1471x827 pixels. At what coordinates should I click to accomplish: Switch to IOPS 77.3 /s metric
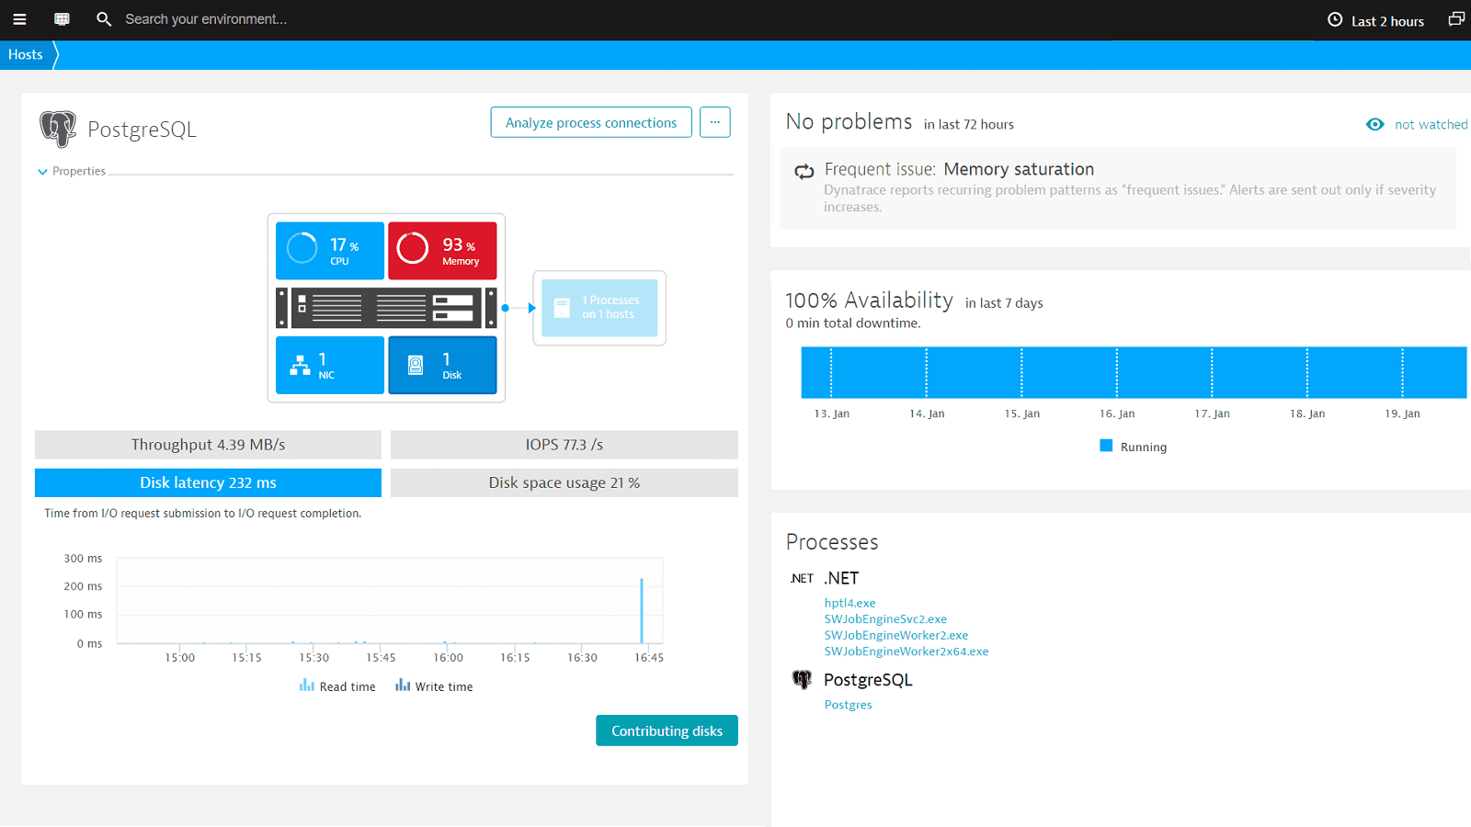tap(564, 445)
